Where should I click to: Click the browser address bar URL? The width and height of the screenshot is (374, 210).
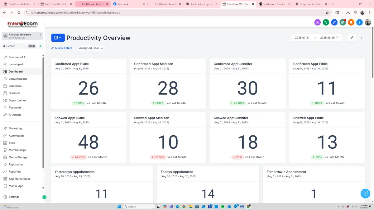coord(76,13)
